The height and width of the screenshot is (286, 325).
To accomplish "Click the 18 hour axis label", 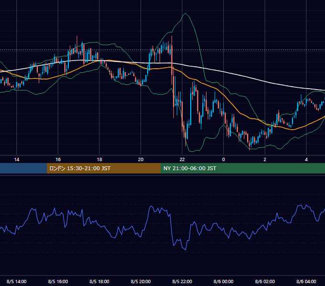I will (99, 160).
